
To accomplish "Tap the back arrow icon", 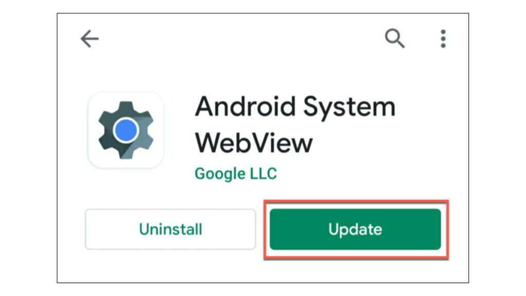I will [89, 39].
